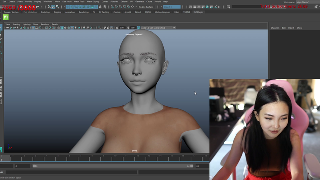Image resolution: width=320 pixels, height=180 pixels.
Task: Click the grease pencil icon
Action: click(x=28, y=28)
